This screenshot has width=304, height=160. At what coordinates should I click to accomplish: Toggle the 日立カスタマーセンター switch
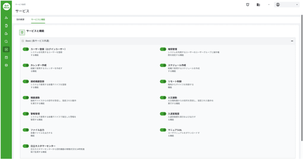click(x=26, y=146)
